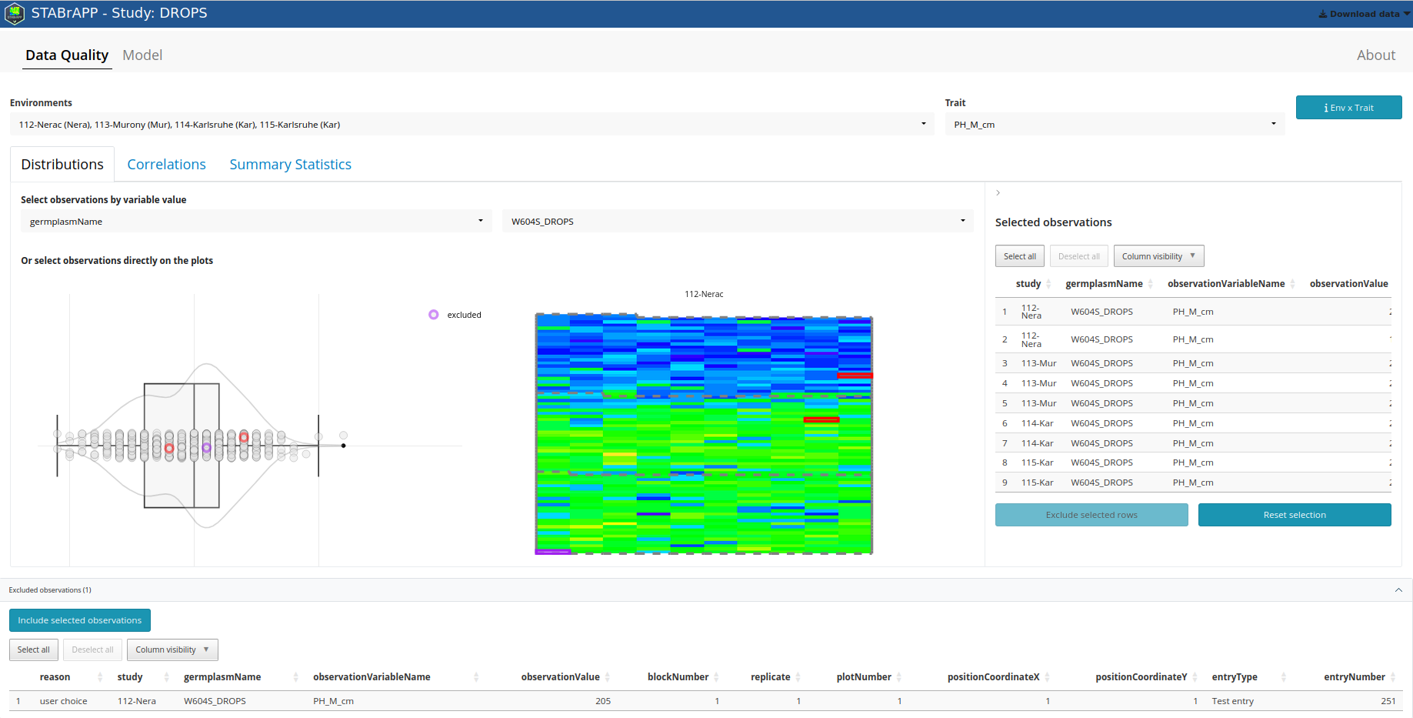This screenshot has width=1413, height=718.
Task: Click the observationValue header in Selected observations
Action: point(1348,284)
